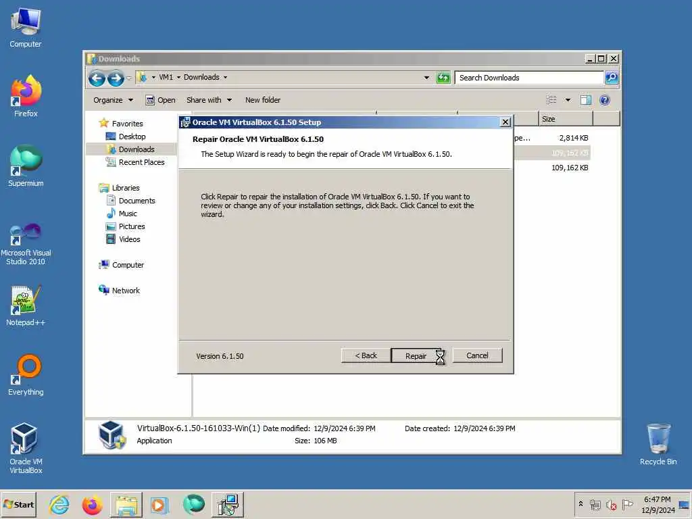Screen dimensions: 692x519
Task: Click New folder in the toolbar
Action: [x=263, y=100]
